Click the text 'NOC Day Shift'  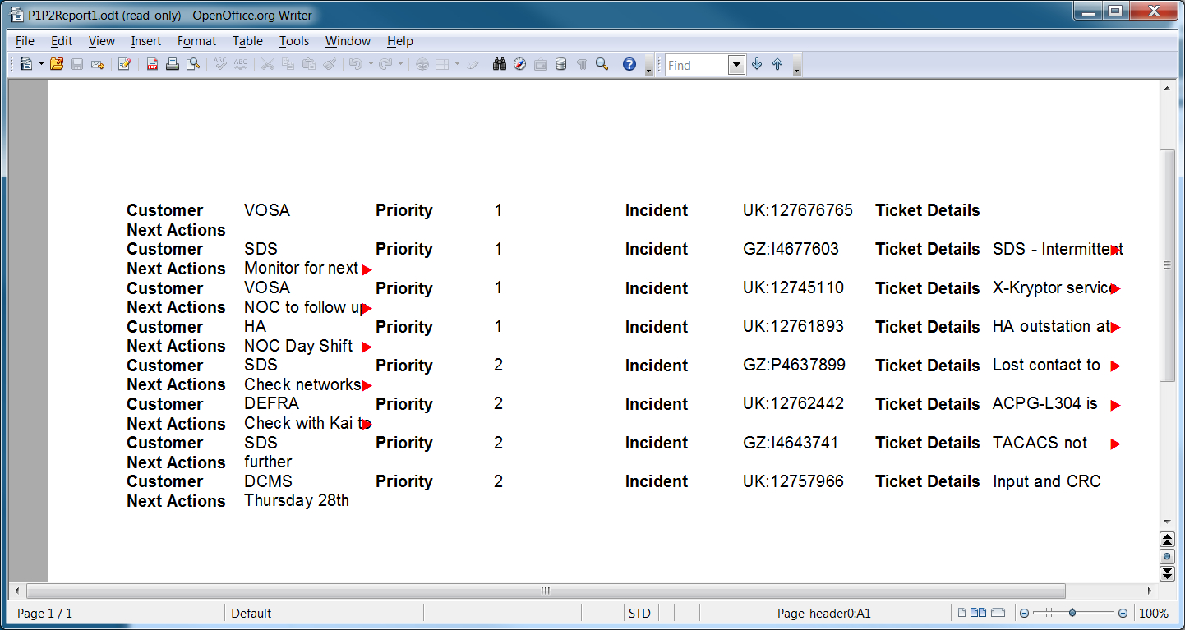[x=298, y=346]
